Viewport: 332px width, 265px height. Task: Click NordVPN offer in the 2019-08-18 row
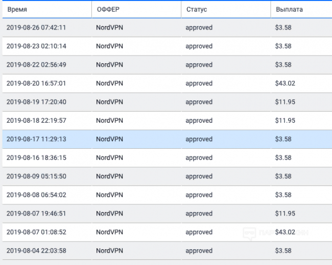tap(109, 121)
